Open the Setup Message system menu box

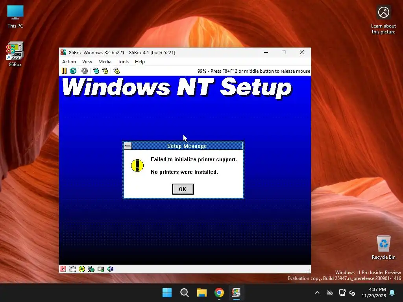click(x=128, y=146)
